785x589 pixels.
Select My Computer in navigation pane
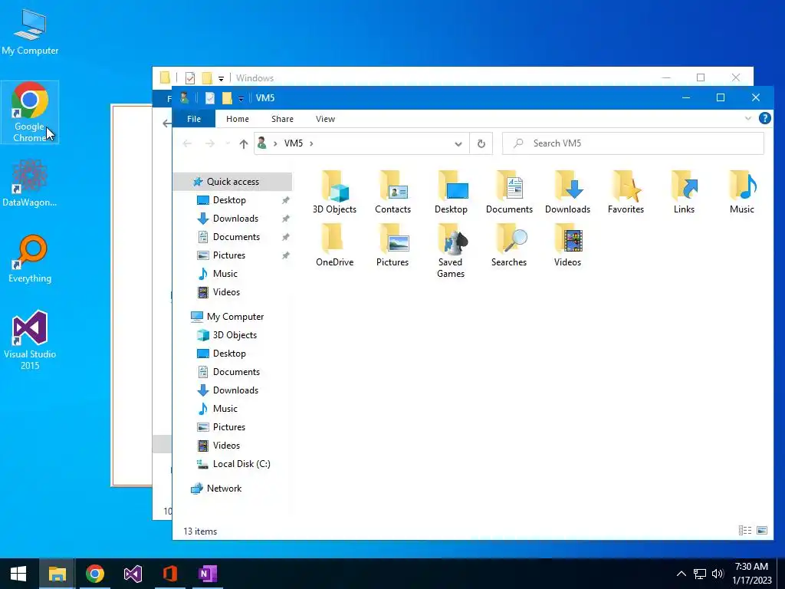click(233, 317)
